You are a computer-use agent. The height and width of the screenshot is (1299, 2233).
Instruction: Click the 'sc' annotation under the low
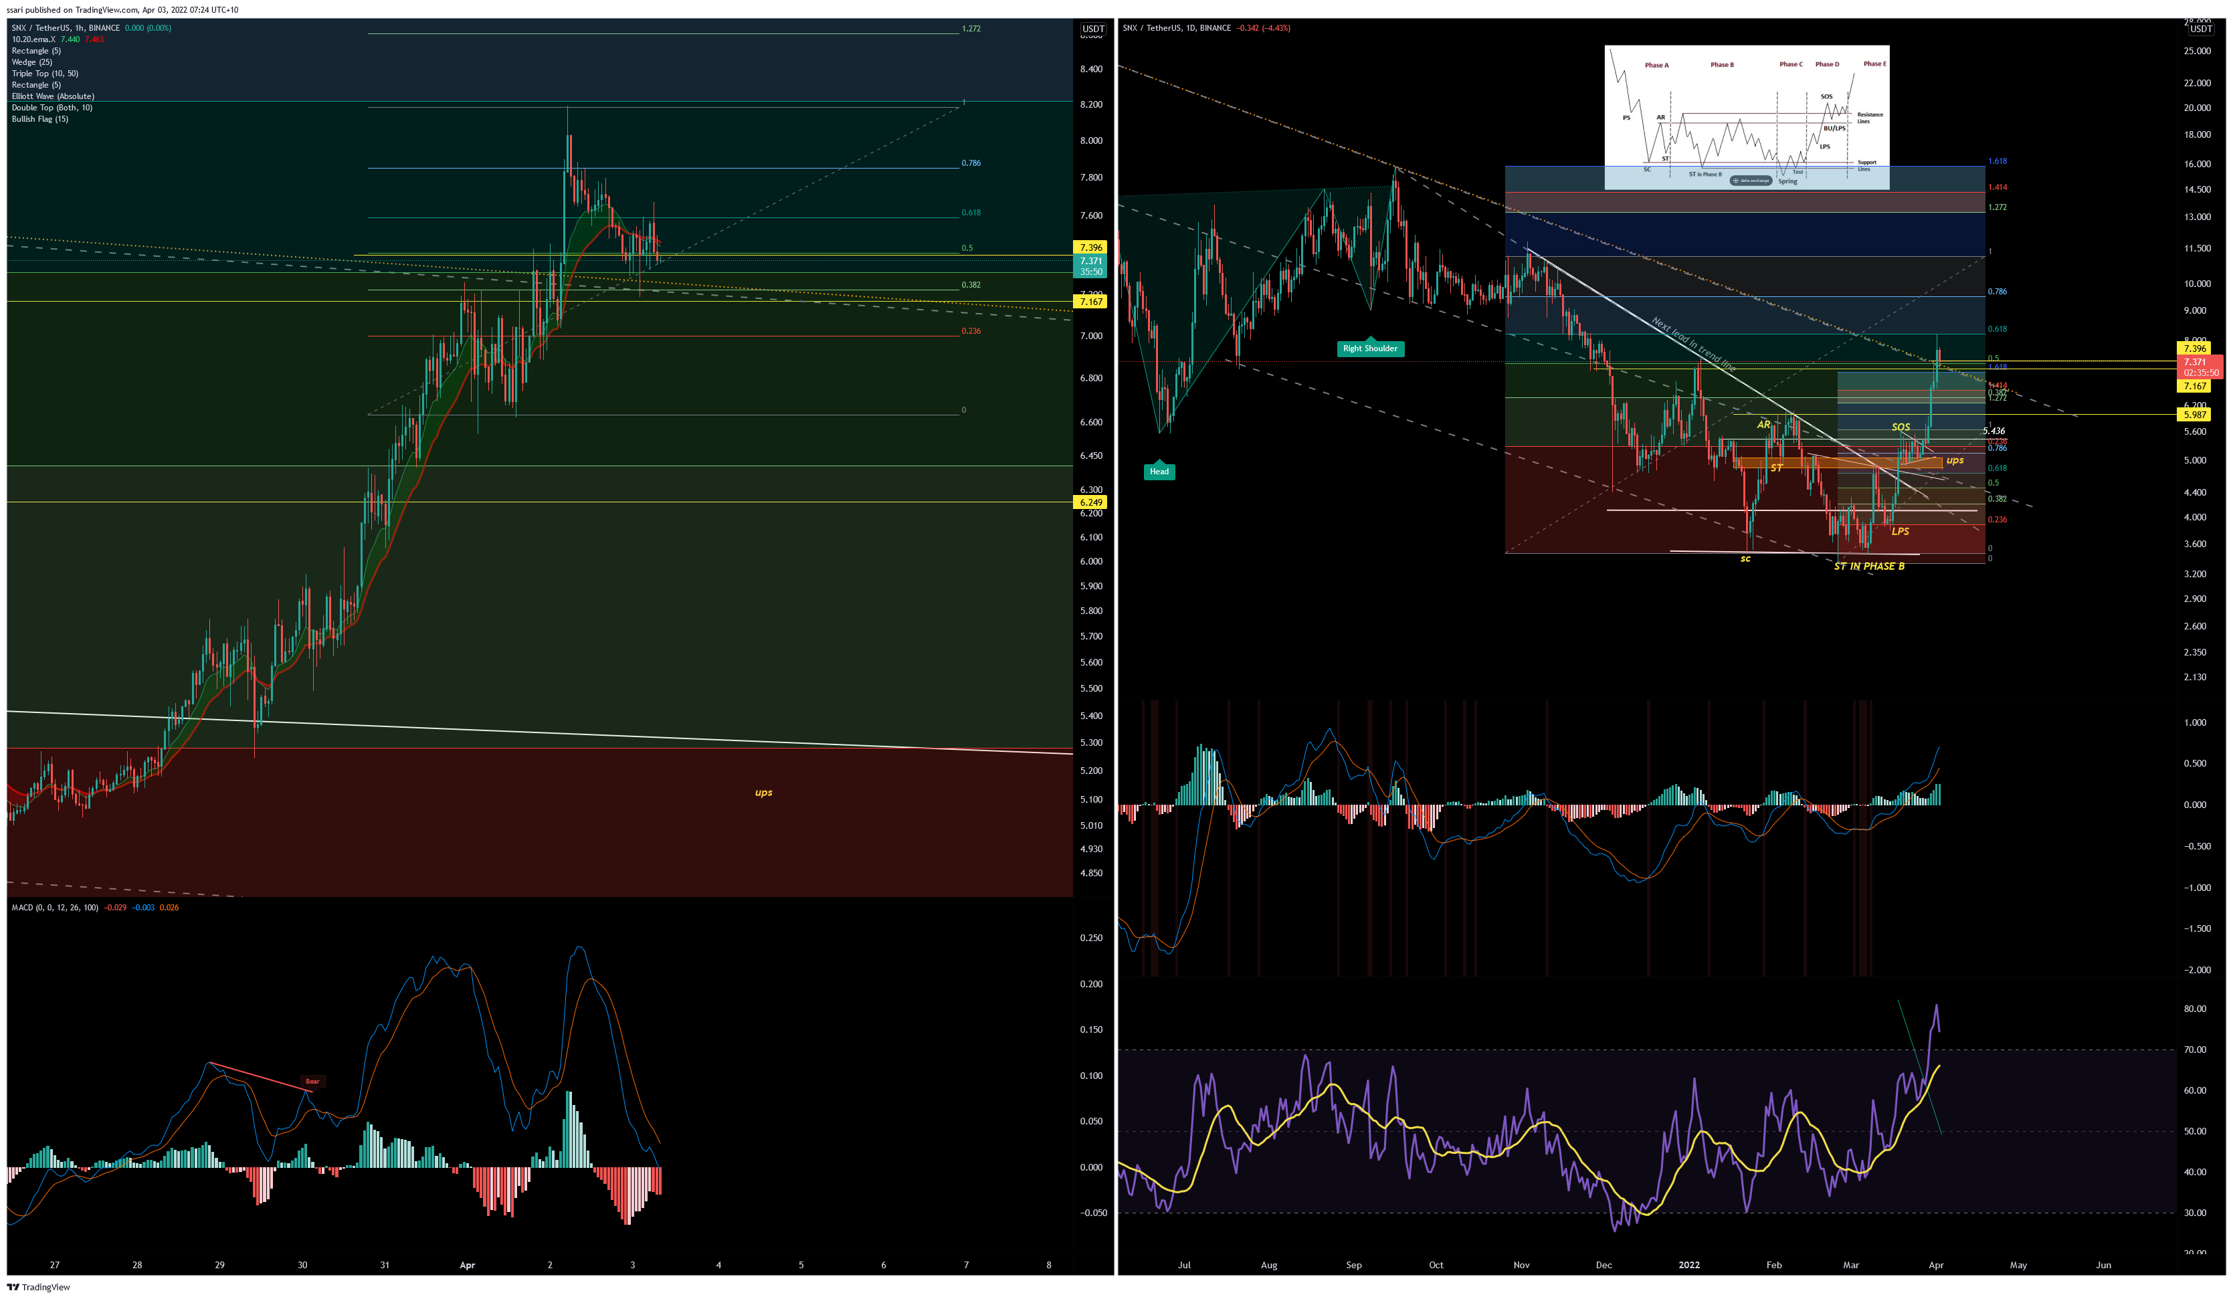point(1745,559)
